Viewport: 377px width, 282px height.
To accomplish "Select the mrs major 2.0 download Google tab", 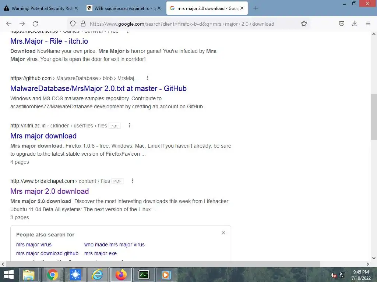I will (207, 8).
